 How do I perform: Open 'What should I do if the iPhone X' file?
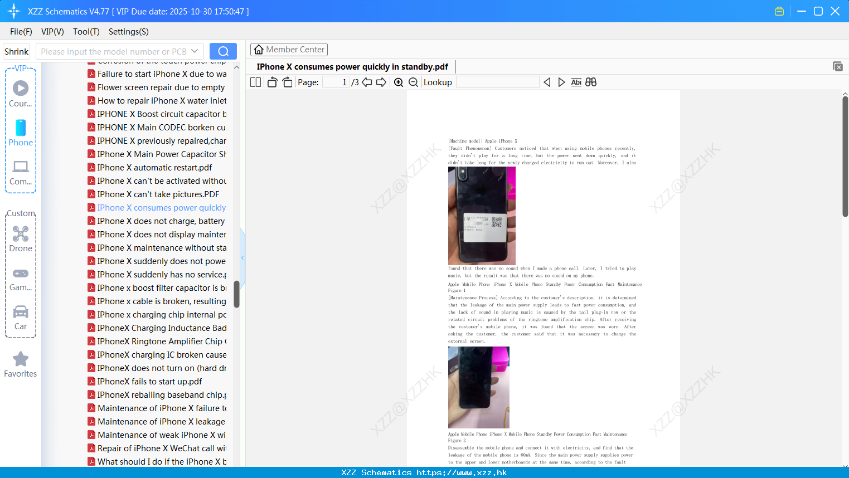pos(157,462)
